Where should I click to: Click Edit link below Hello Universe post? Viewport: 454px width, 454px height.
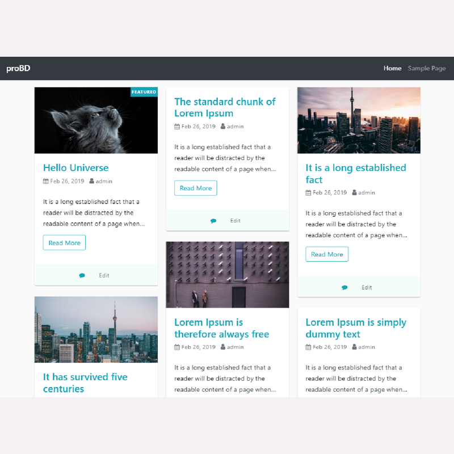pos(104,276)
